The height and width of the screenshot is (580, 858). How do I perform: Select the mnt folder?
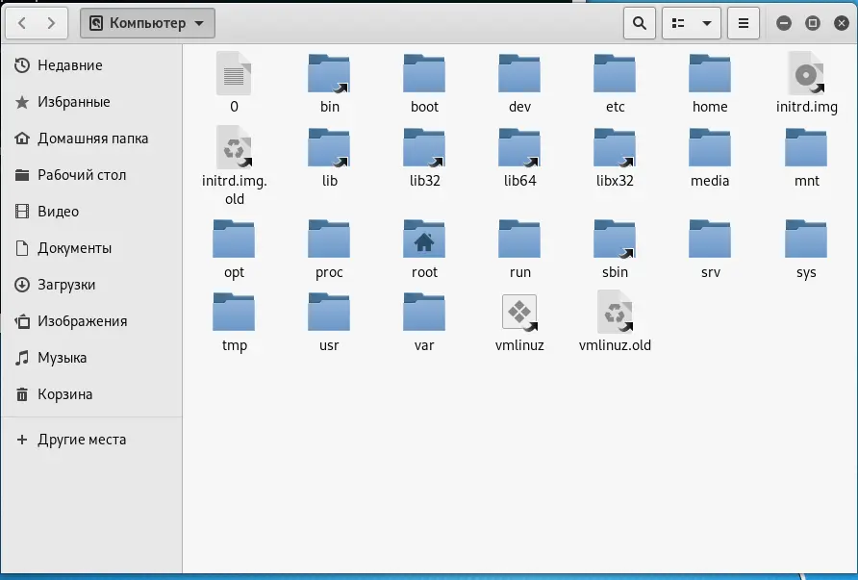tap(806, 157)
